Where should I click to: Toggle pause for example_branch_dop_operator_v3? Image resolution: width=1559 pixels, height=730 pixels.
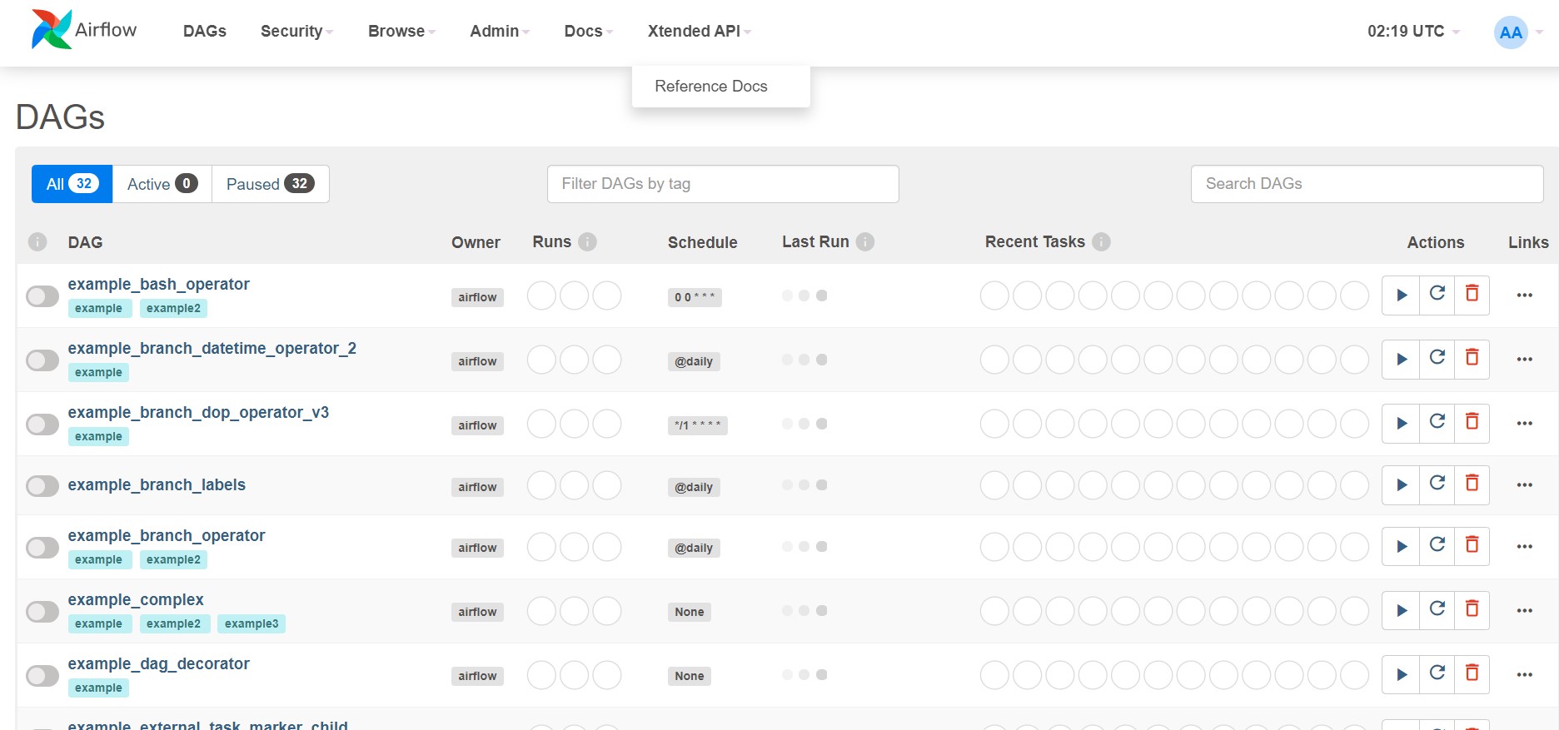(42, 424)
